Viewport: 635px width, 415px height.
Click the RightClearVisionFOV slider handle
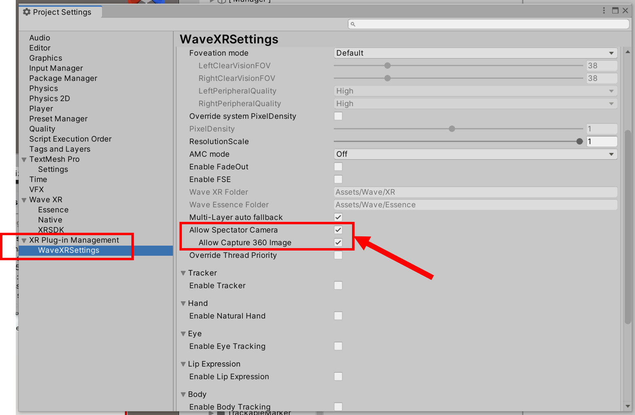[387, 78]
